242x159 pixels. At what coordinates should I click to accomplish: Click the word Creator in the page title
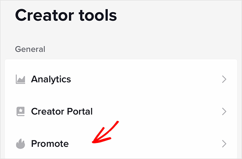[x=45, y=15]
